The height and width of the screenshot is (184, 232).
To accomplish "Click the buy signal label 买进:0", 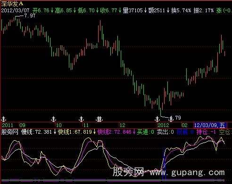I will click(145, 132).
